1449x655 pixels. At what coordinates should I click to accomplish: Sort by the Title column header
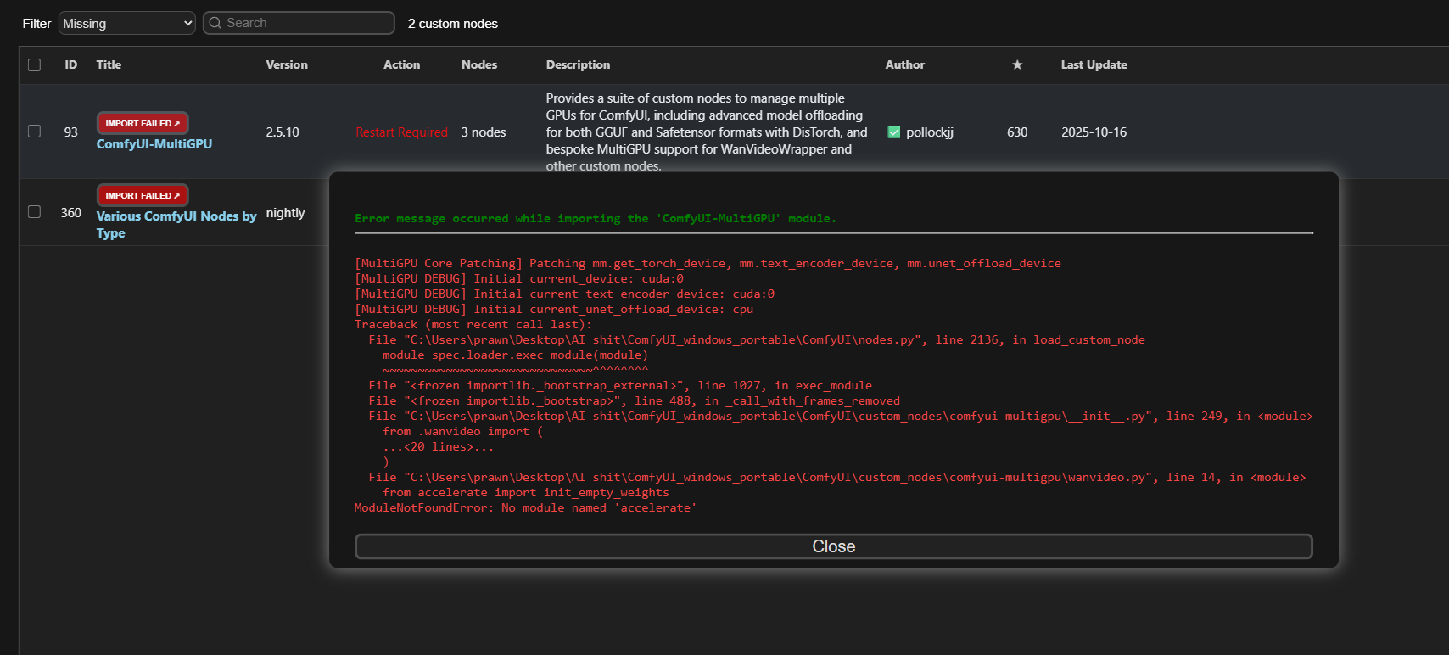tap(109, 64)
